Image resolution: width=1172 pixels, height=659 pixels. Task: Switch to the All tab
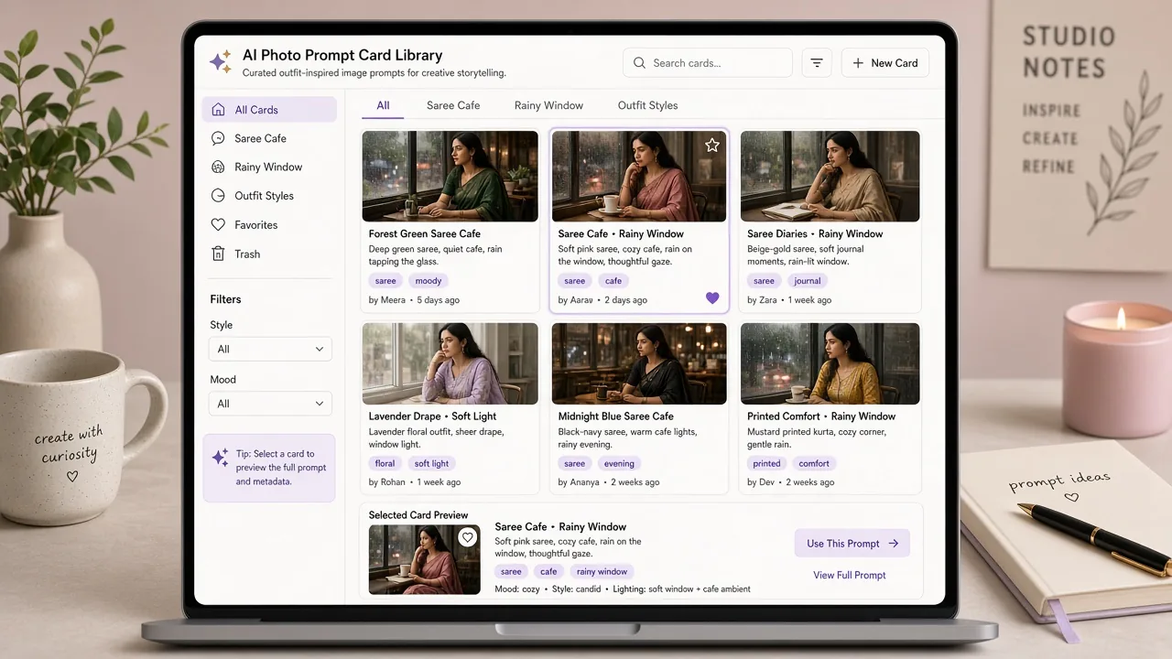click(x=383, y=105)
